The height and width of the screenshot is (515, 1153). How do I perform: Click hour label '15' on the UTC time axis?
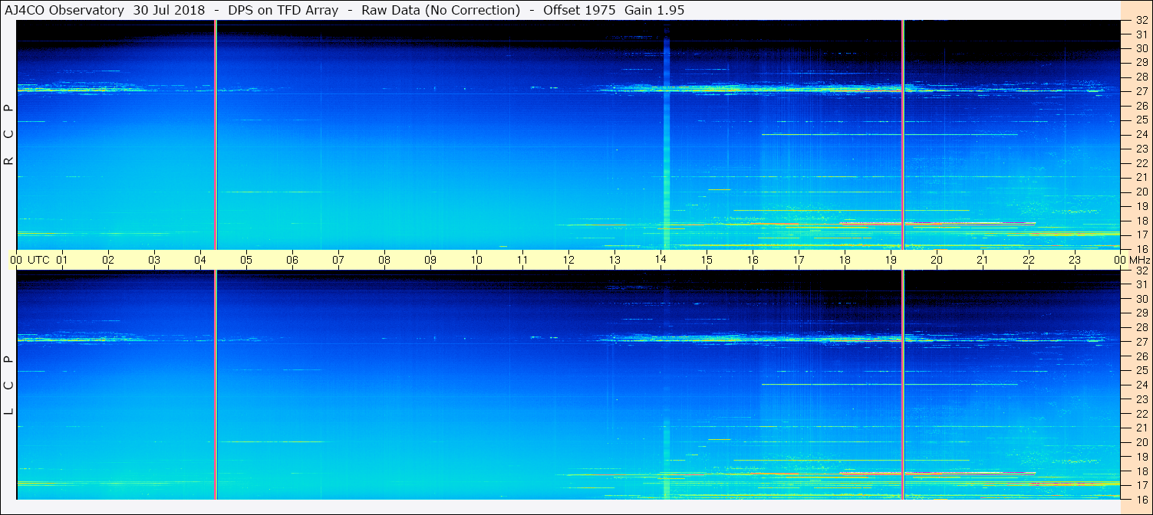(707, 260)
